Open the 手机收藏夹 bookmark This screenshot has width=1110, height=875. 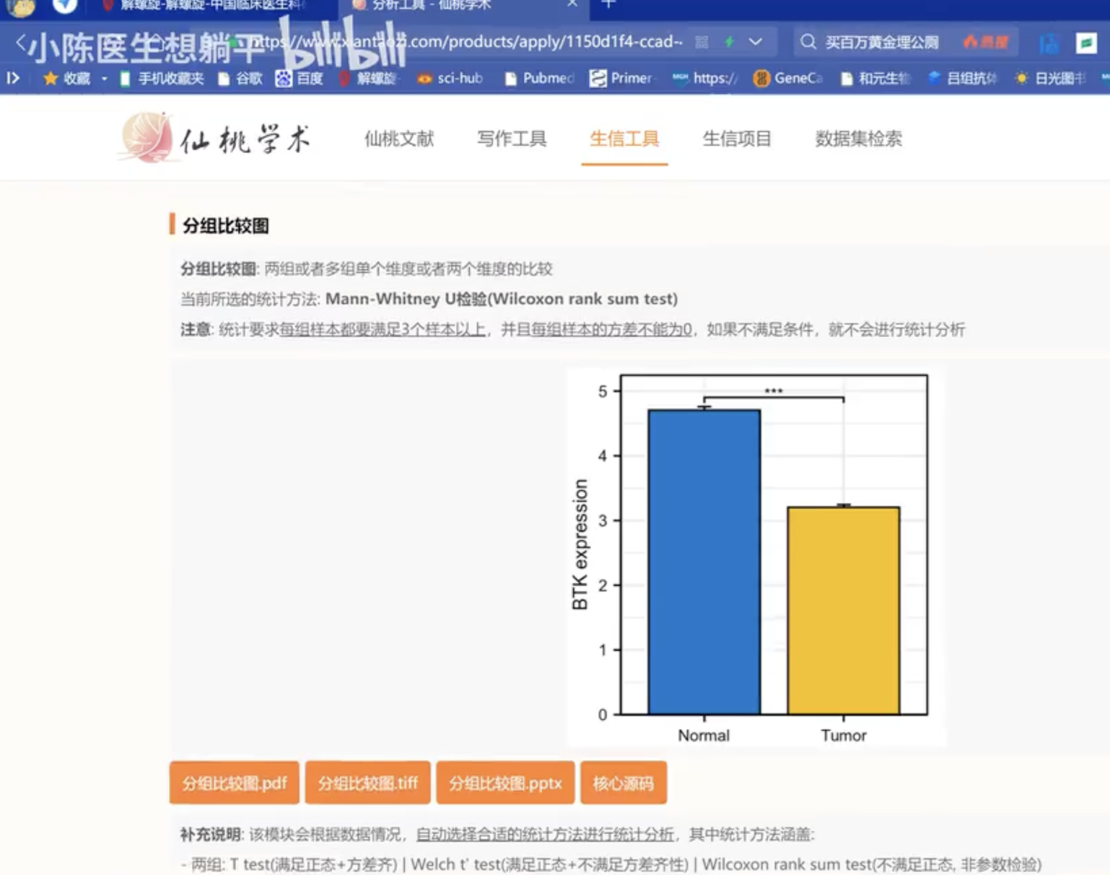coord(162,78)
